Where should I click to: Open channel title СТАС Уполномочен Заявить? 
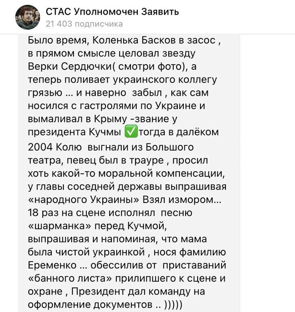pyautogui.click(x=112, y=12)
